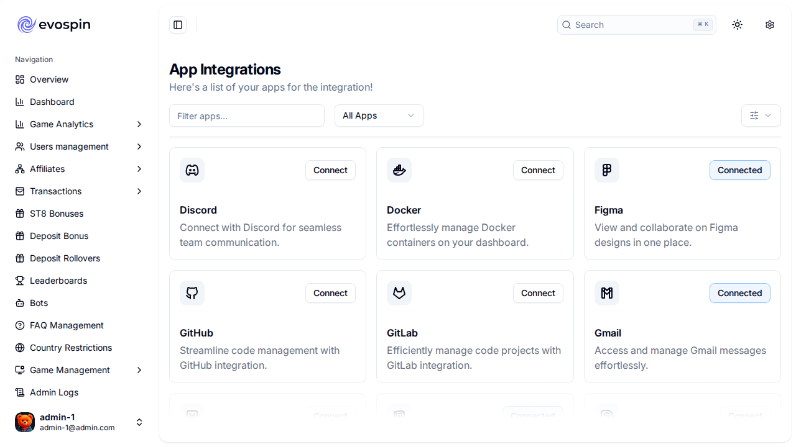
Task: Open the Overview navigation item
Action: [x=80, y=79]
